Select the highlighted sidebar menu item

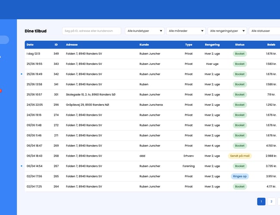(x=4, y=40)
